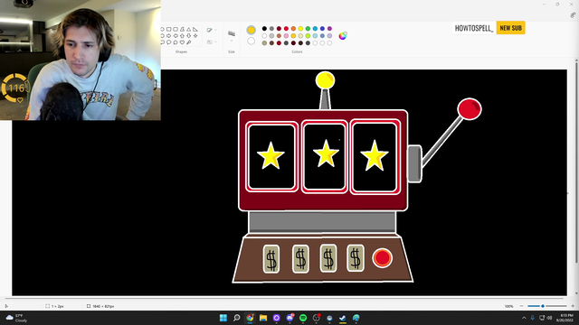This screenshot has height=325, width=579.
Task: Select the Polygon shape tool
Action: [182, 30]
